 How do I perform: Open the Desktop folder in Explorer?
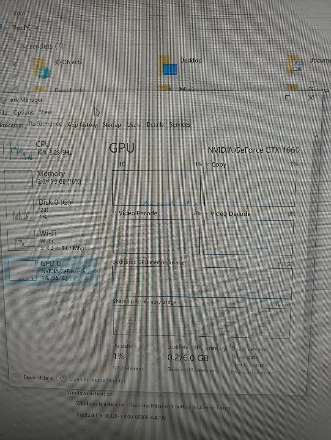click(180, 65)
